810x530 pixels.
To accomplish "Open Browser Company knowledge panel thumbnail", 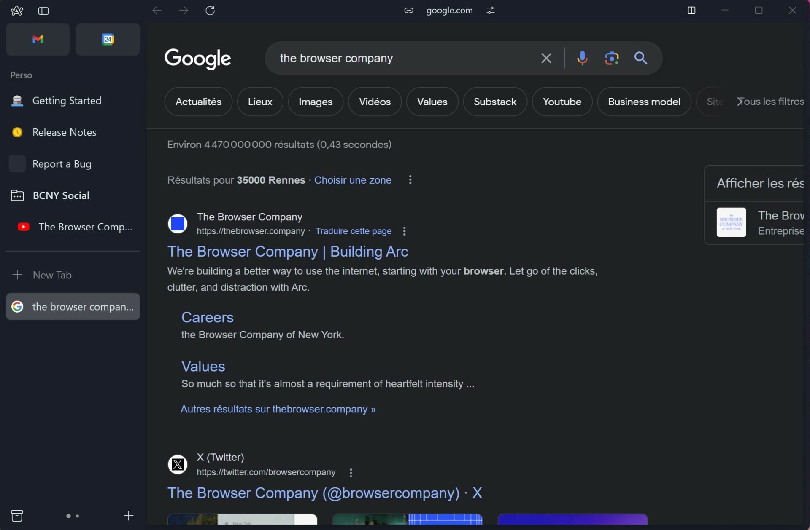I will click(x=731, y=222).
